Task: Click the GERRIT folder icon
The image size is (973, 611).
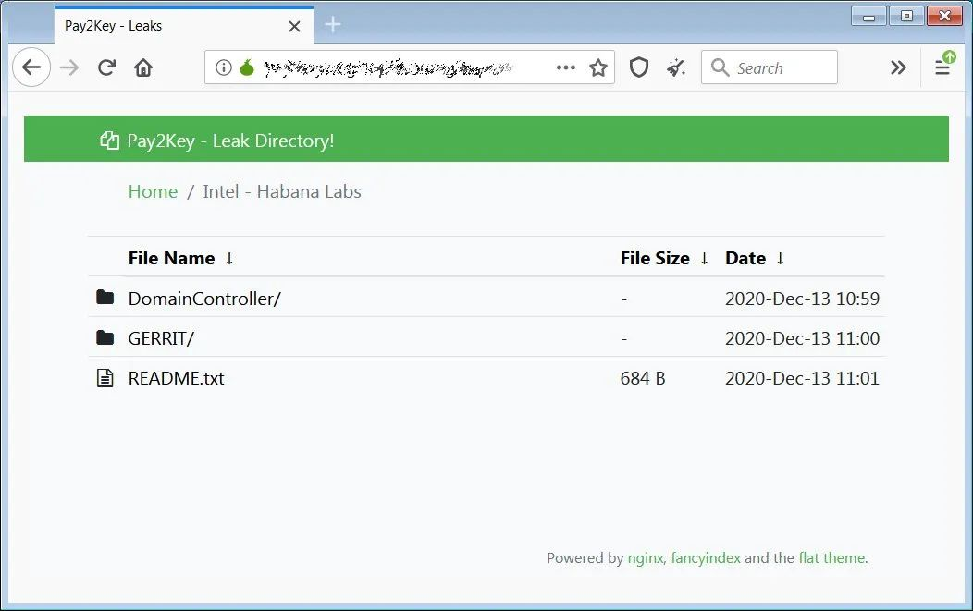Action: pyautogui.click(x=105, y=337)
